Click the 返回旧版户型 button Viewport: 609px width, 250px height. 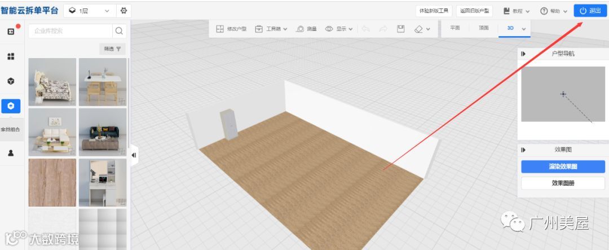pyautogui.click(x=475, y=11)
